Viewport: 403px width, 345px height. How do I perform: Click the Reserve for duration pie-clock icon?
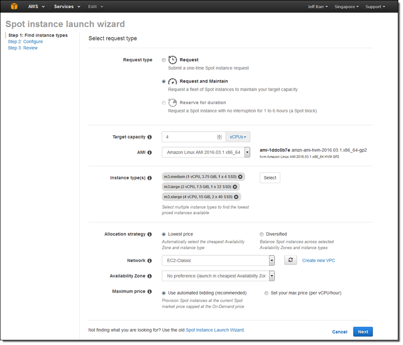(172, 103)
